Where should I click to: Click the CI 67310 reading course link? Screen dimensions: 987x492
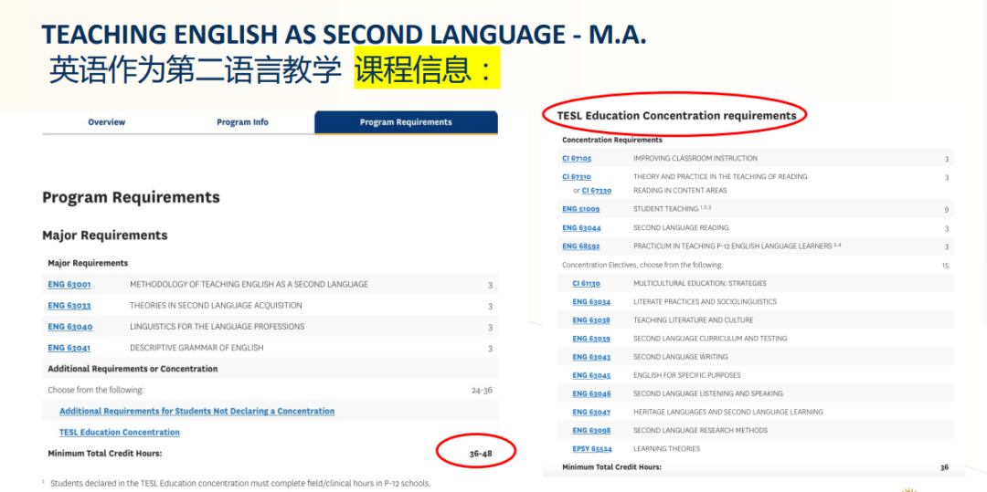click(x=577, y=177)
